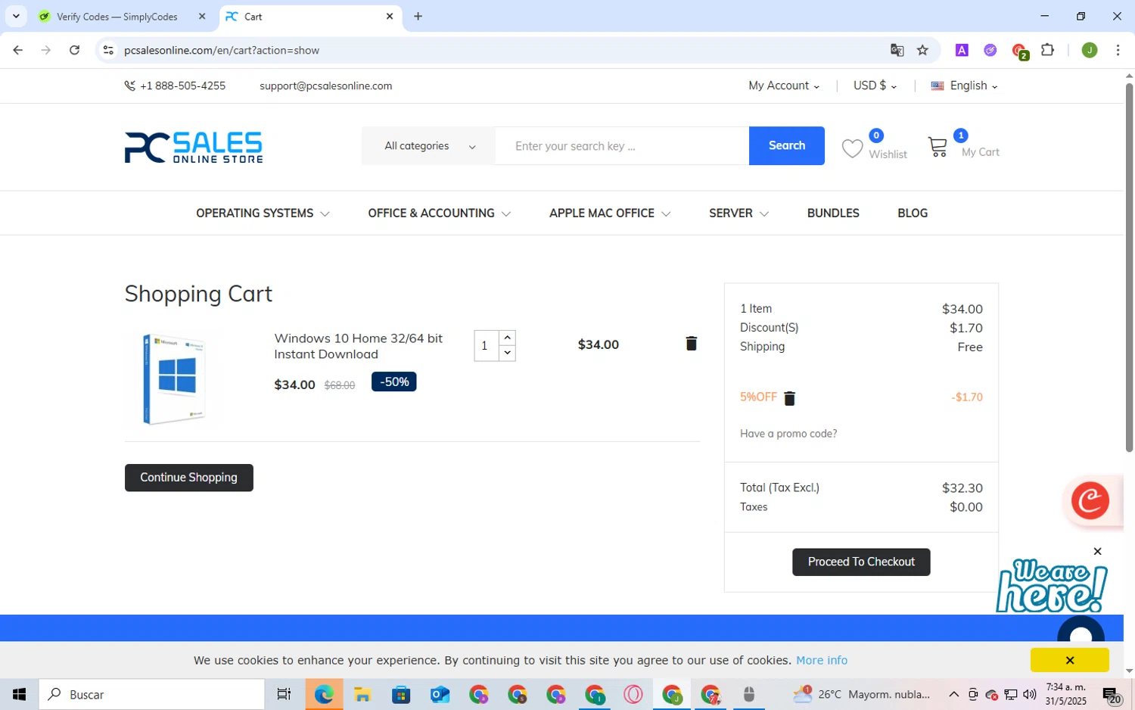1135x710 pixels.
Task: Open the USD $ currency dropdown
Action: (x=875, y=86)
